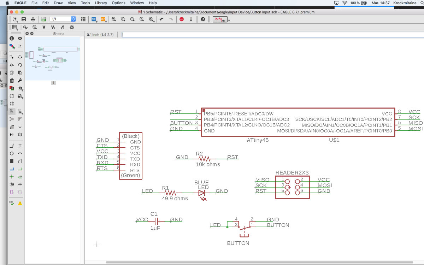Select the Show eye tool
The image size is (424, 265).
tap(20, 38)
